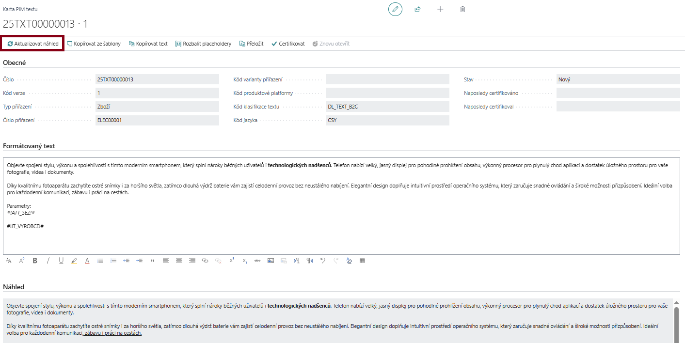
Task: Click the edit pencil icon
Action: click(395, 9)
